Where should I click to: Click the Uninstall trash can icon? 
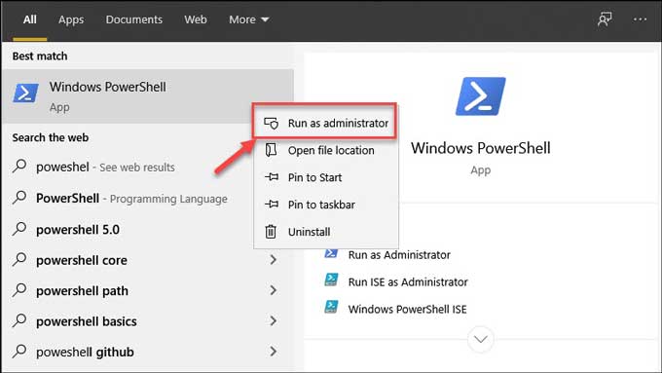tap(271, 232)
